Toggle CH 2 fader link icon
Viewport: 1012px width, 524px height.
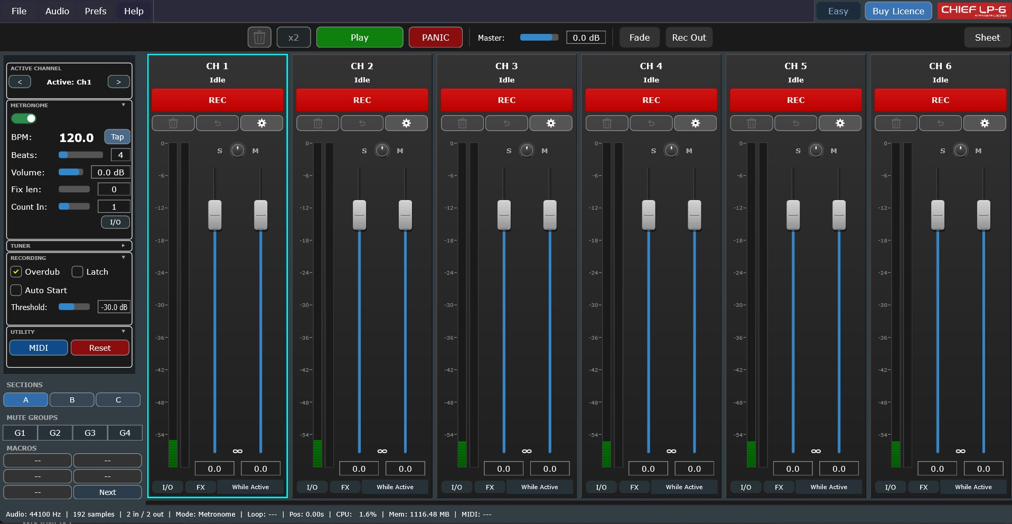tap(382, 451)
